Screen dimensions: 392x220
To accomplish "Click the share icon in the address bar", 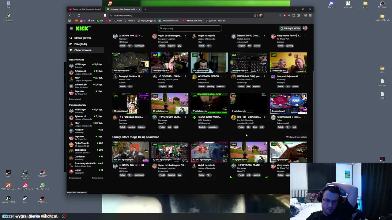I will pyautogui.click(x=255, y=15).
